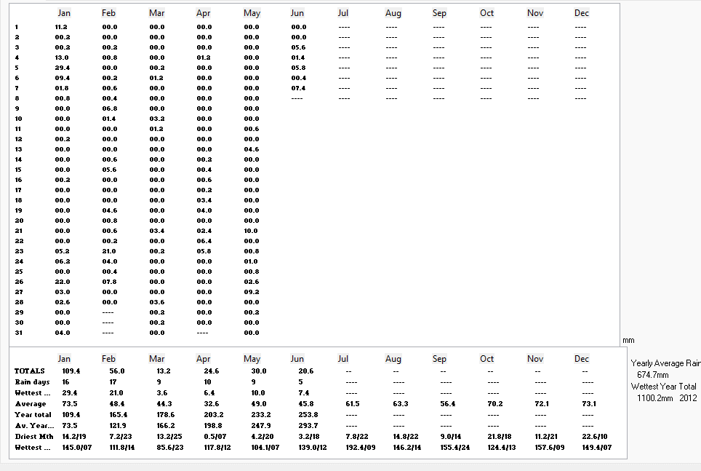This screenshot has height=471, width=701.
Task: Click the Yearly Average Rain label
Action: point(665,363)
